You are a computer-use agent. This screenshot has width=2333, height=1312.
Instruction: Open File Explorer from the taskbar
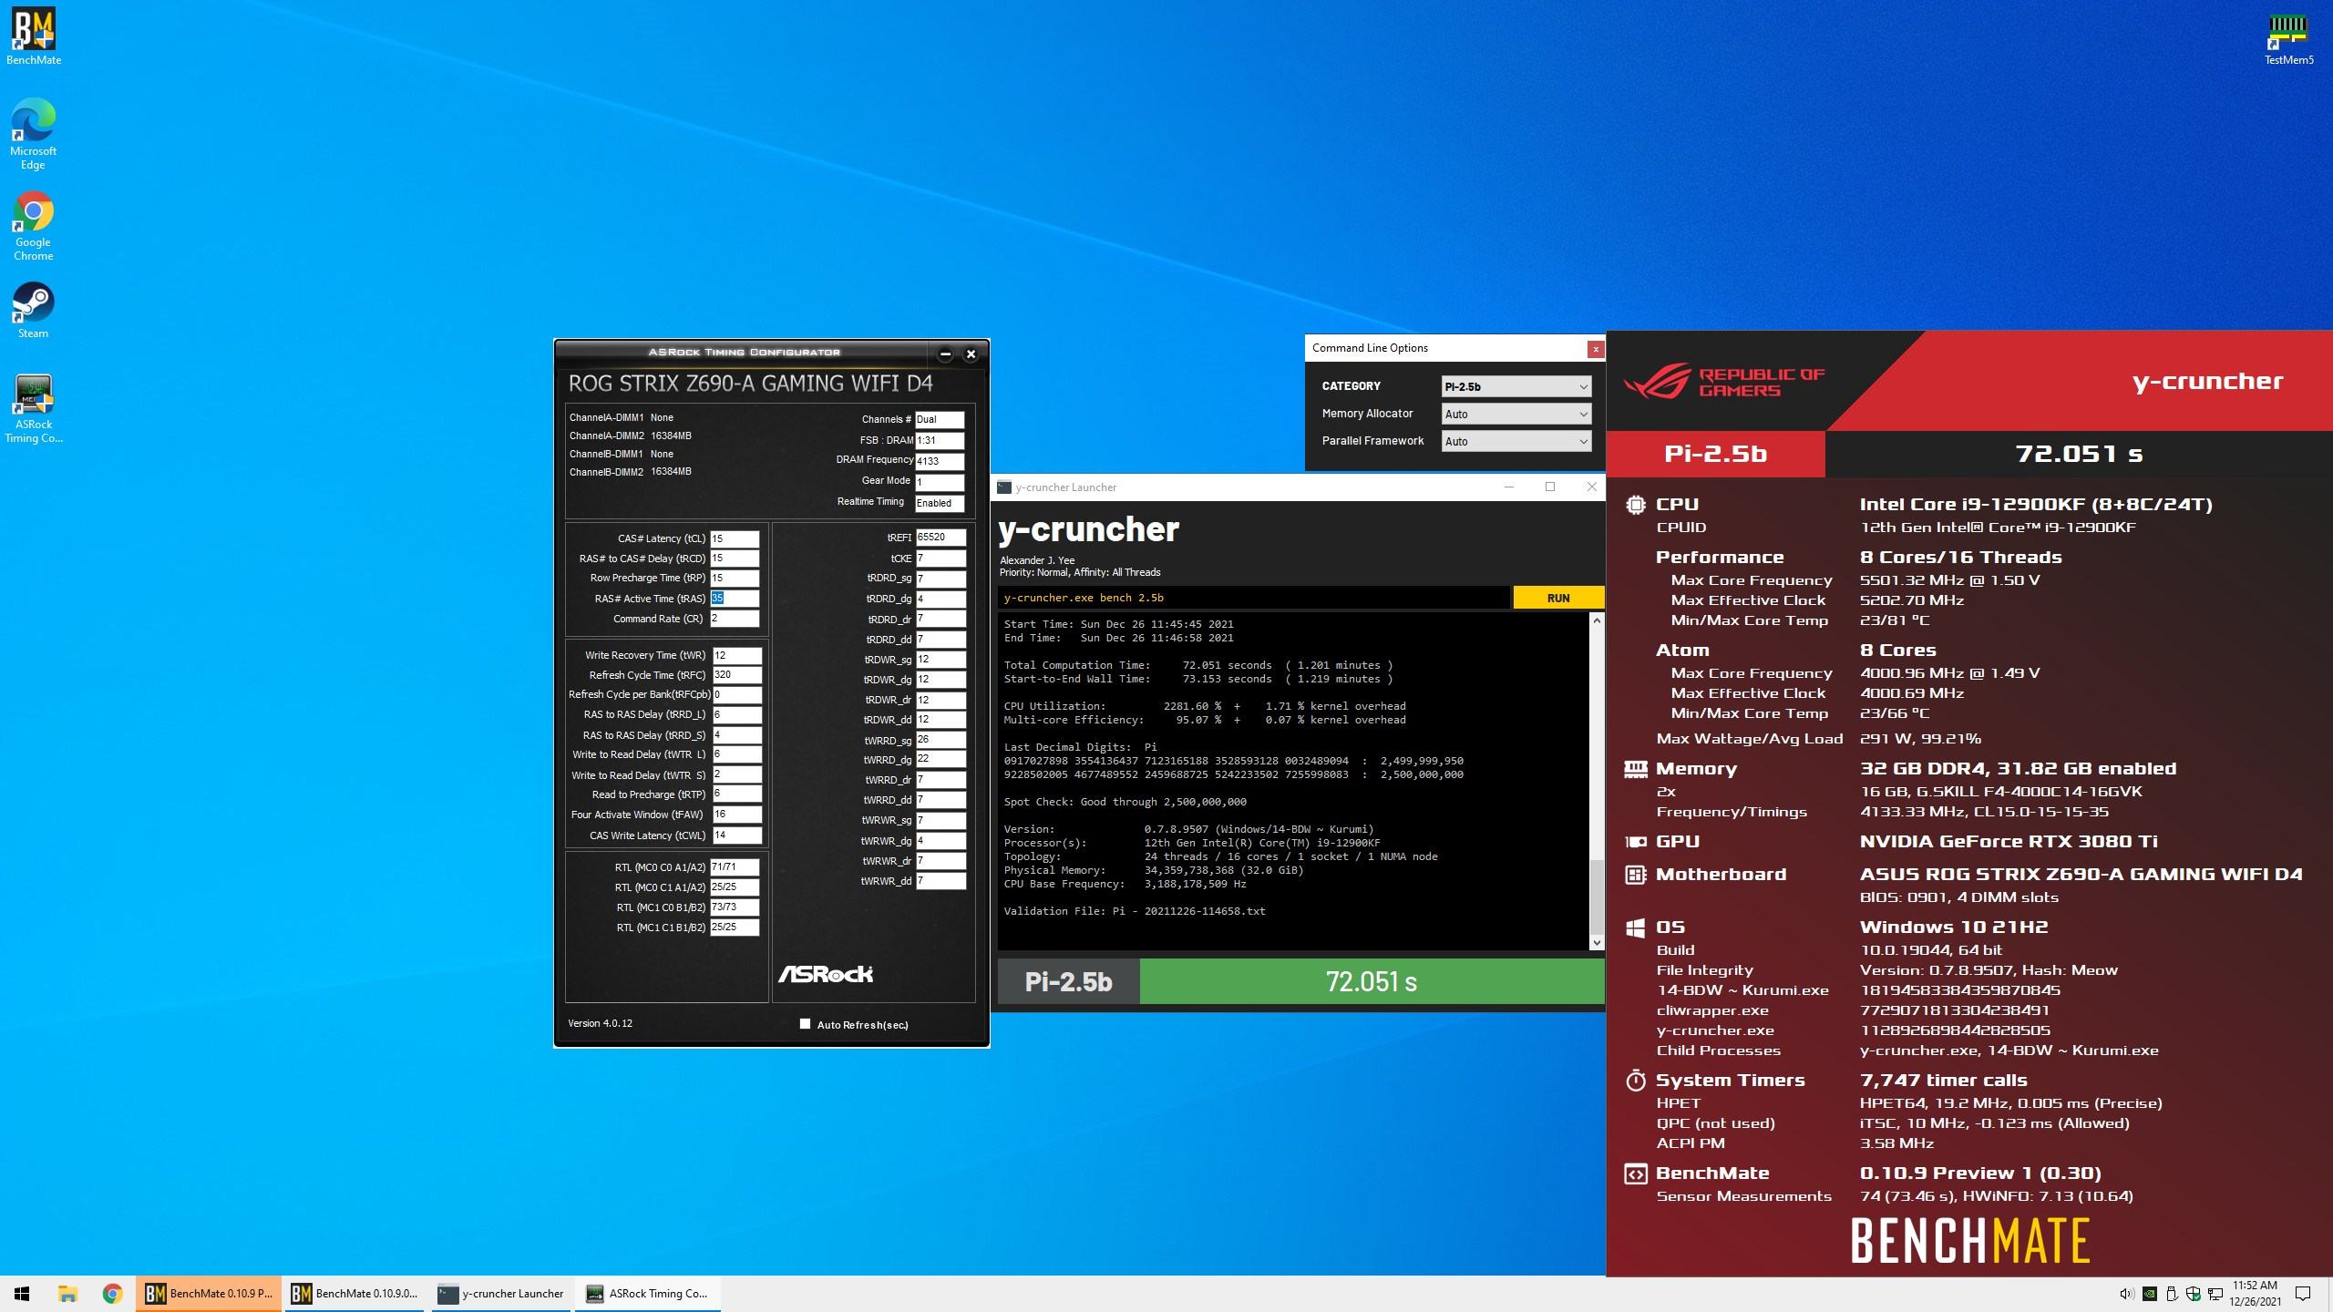[67, 1293]
